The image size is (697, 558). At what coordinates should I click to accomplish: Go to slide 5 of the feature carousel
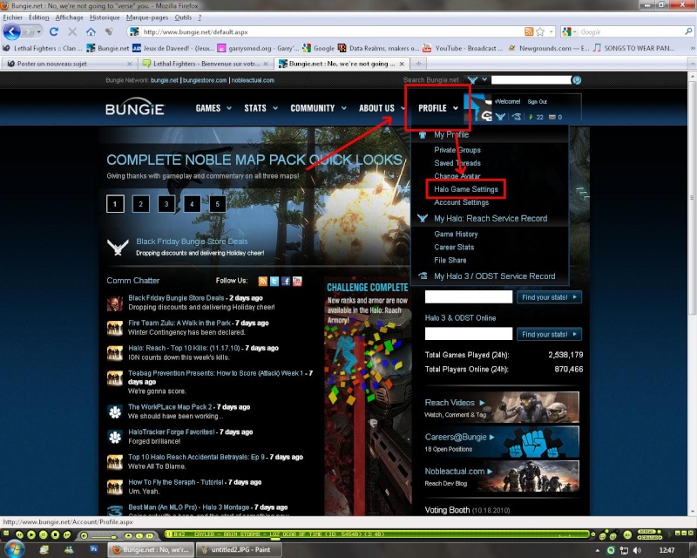tap(217, 204)
